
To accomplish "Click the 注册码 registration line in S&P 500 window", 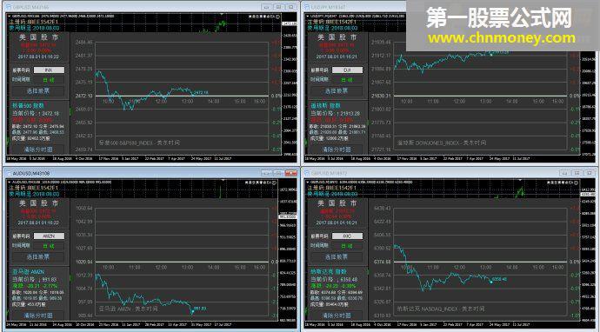I will [x=33, y=23].
